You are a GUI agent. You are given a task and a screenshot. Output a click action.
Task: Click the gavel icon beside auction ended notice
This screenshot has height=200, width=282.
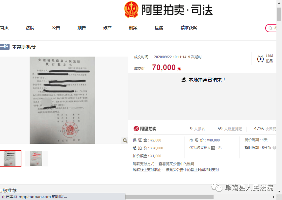[x=184, y=80]
